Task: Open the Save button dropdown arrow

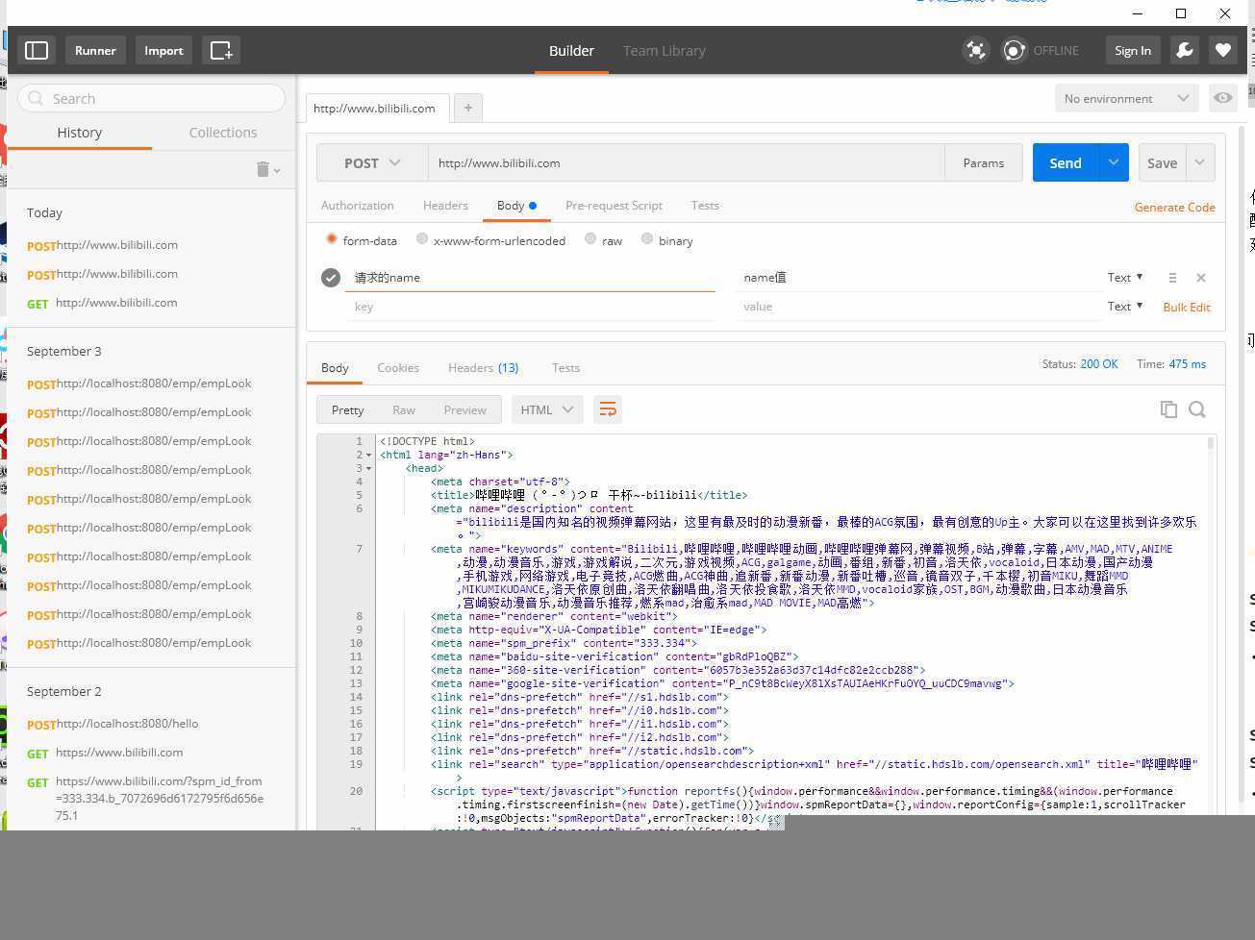Action: click(x=1200, y=162)
